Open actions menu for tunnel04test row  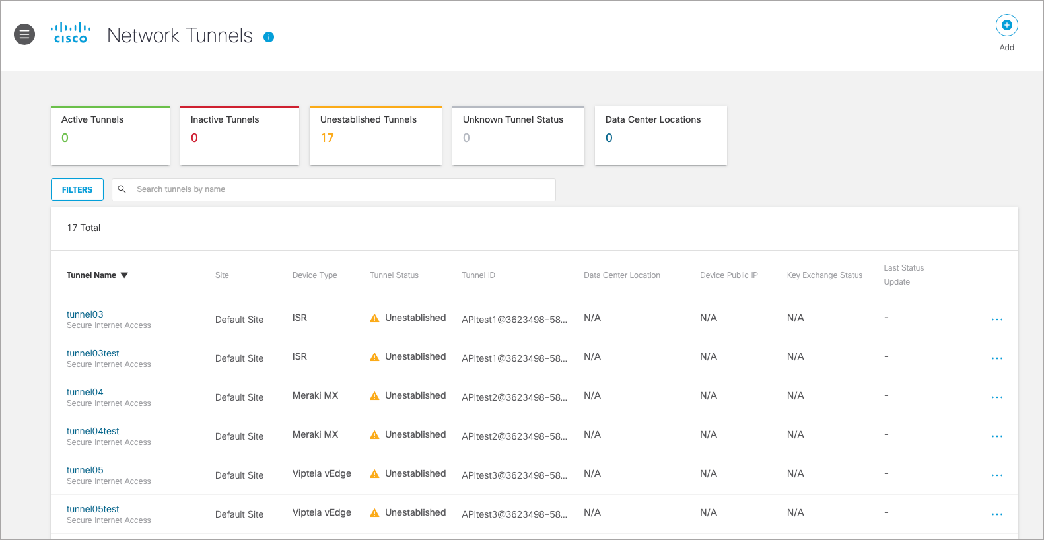pos(997,436)
